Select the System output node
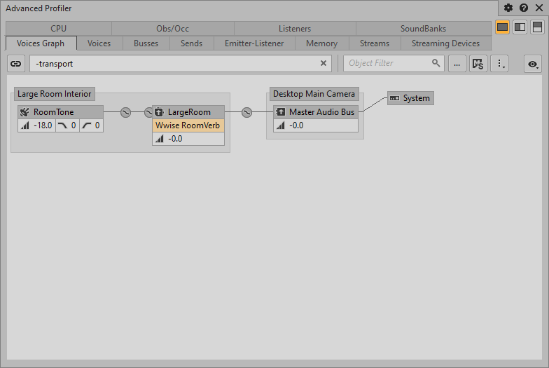The image size is (549, 368). pos(410,98)
